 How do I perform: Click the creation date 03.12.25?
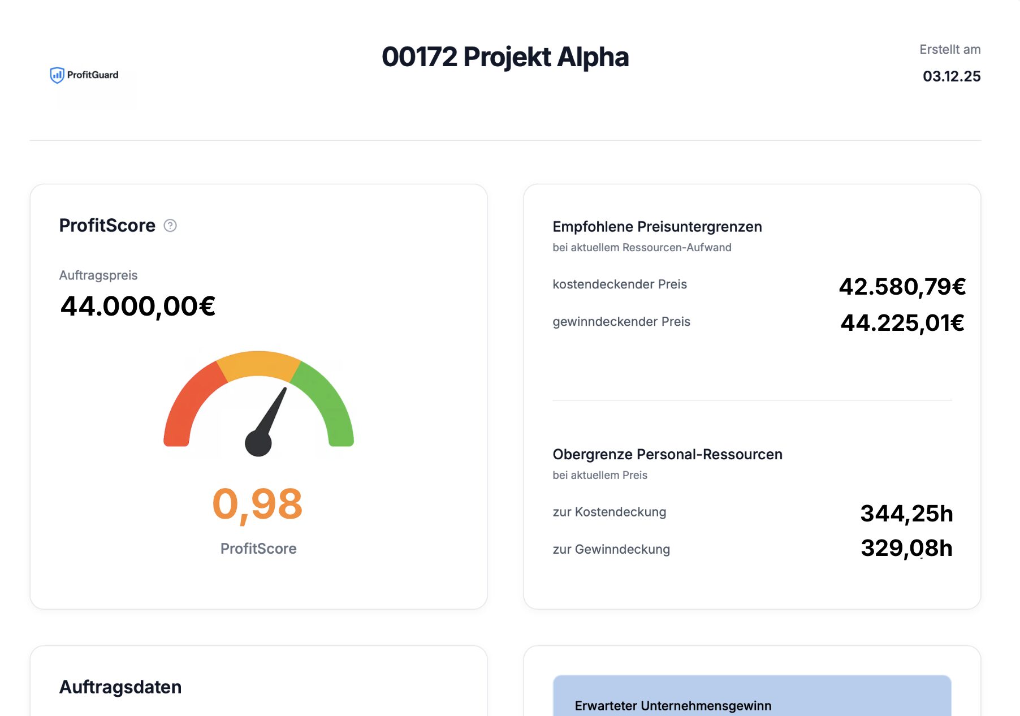pyautogui.click(x=951, y=76)
